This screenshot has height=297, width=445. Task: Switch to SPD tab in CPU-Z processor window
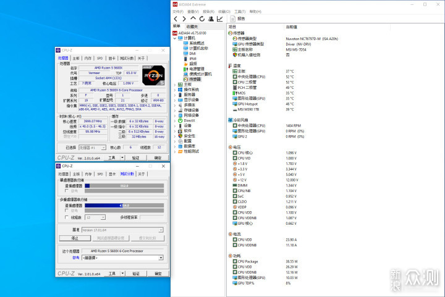coord(100,59)
